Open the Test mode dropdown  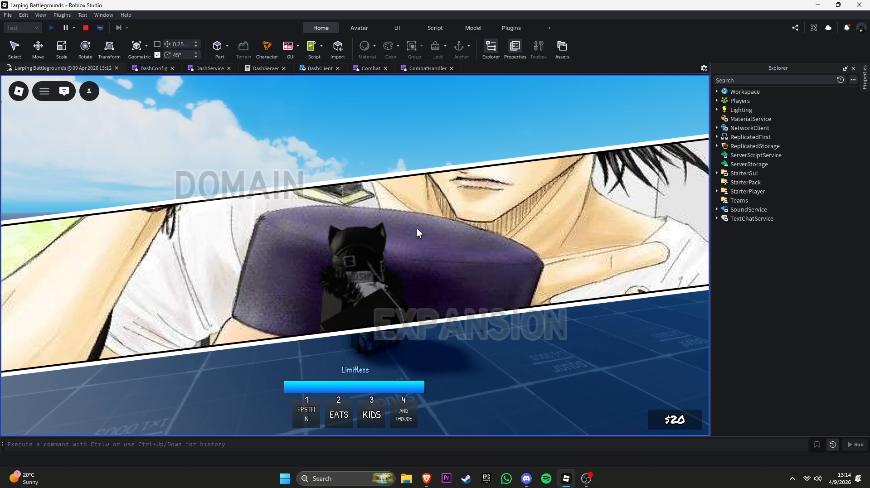point(23,28)
